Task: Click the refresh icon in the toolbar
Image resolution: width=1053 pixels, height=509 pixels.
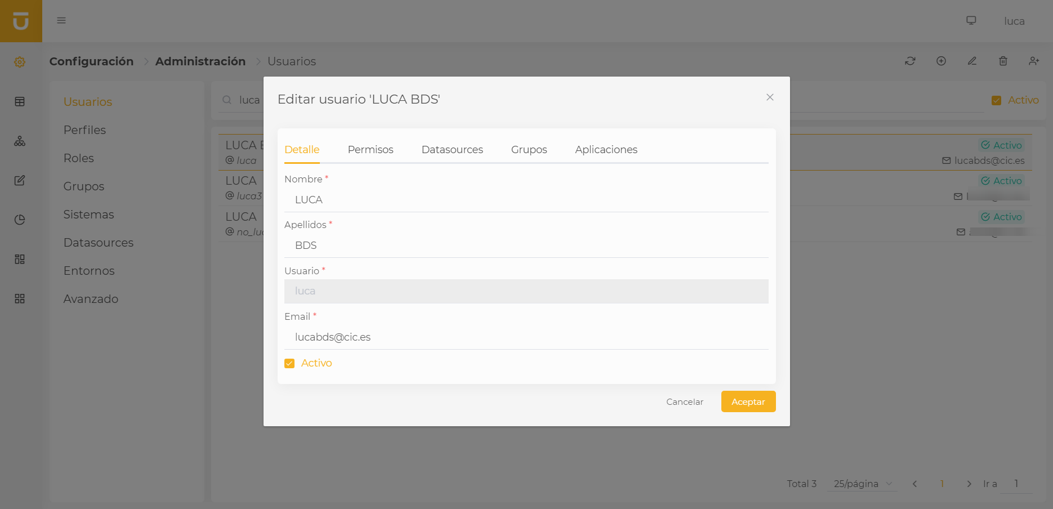Action: (x=910, y=61)
